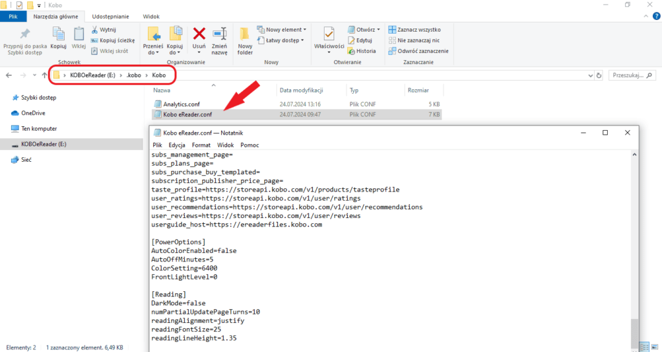
Task: Open Notatnik Pomoc menu
Action: point(250,145)
